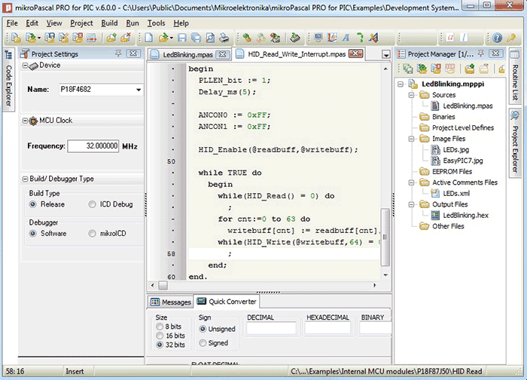Pin the Project Manager panel
This screenshot has height=380, width=527.
481,54
